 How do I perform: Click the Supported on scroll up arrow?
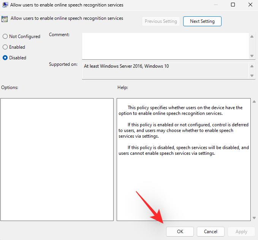[252, 66]
